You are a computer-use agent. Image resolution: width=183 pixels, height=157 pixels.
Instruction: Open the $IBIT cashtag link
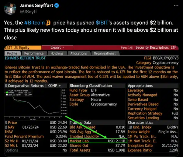102,23
